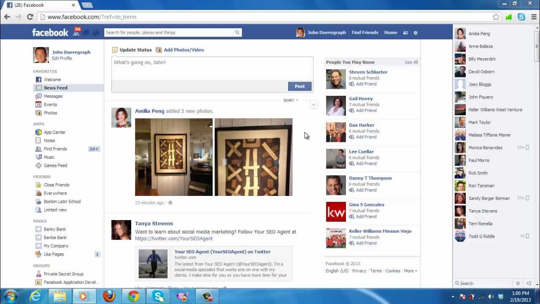The image size is (540, 304).
Task: Go to Home in header
Action: (391, 33)
